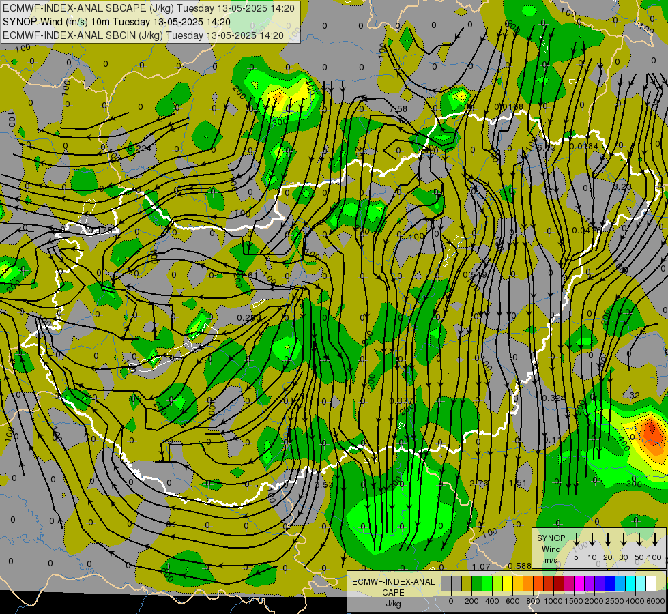This screenshot has height=614, width=668.
Task: Click the SBCAPE title line at top
Action: click(149, 8)
